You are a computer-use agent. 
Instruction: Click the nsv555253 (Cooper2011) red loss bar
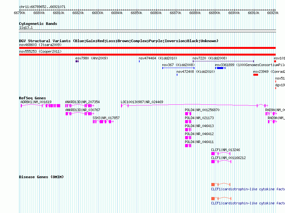[147, 55]
